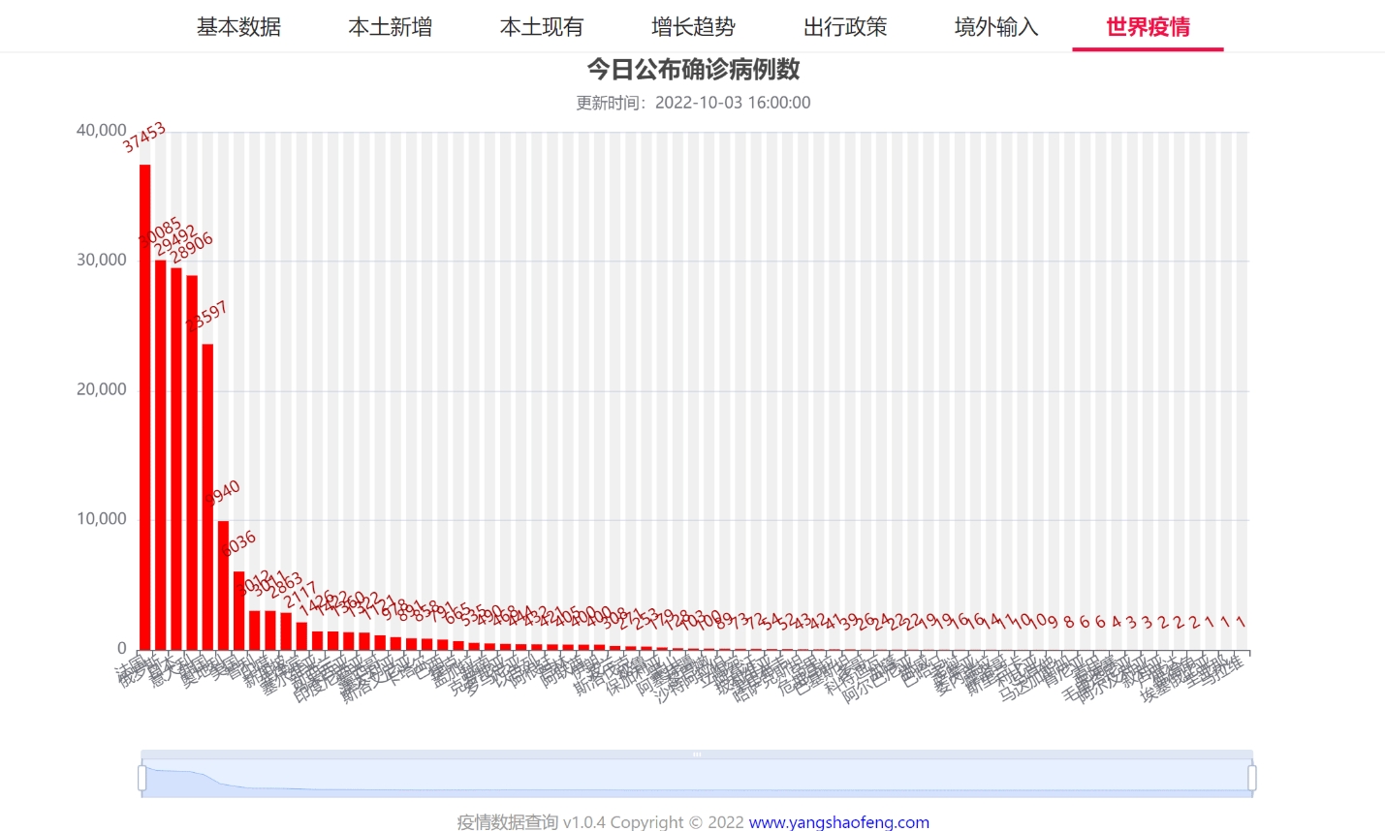Click the 30,000 y-axis label
The width and height of the screenshot is (1385, 831).
tap(102, 260)
